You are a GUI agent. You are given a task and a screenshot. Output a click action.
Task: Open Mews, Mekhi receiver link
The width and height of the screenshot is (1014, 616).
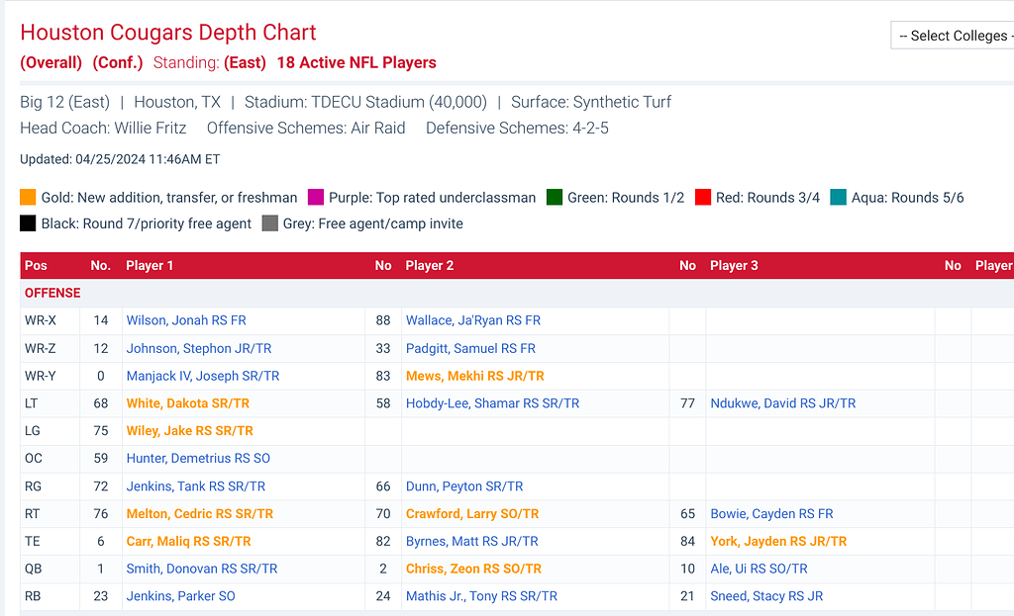[474, 376]
